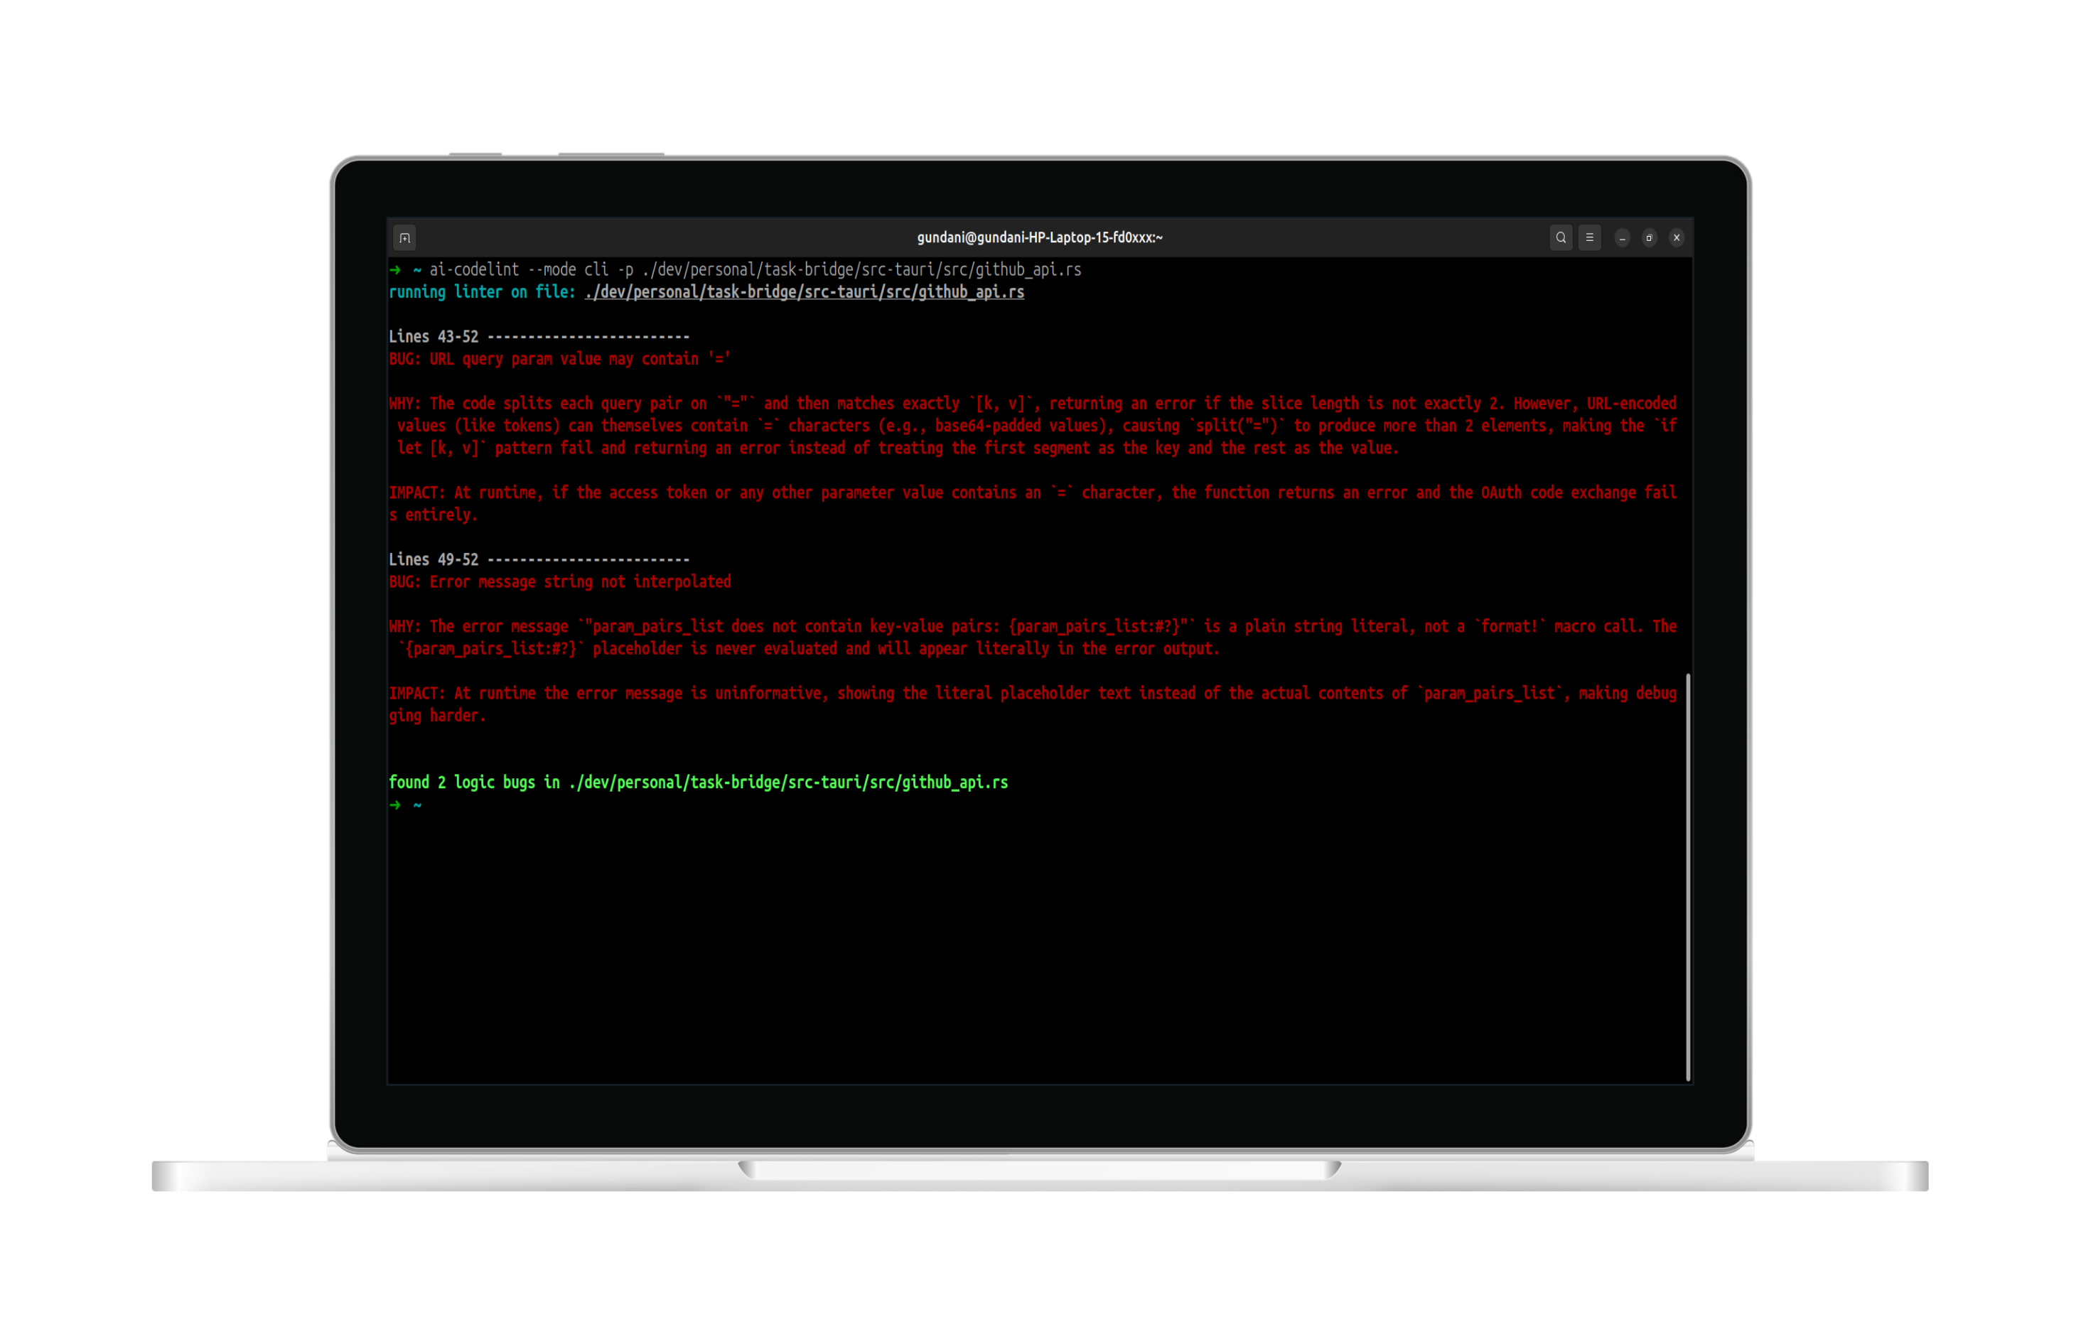This screenshot has height=1344, width=2081.
Task: Restore the terminal window size
Action: [x=1649, y=237]
